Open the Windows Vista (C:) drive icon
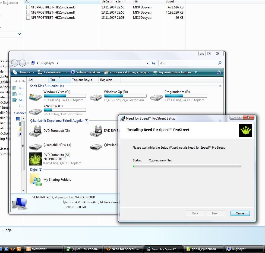Screen dimensions: 265x253 click(x=35, y=97)
